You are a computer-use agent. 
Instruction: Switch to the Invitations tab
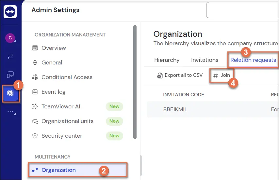(x=205, y=60)
